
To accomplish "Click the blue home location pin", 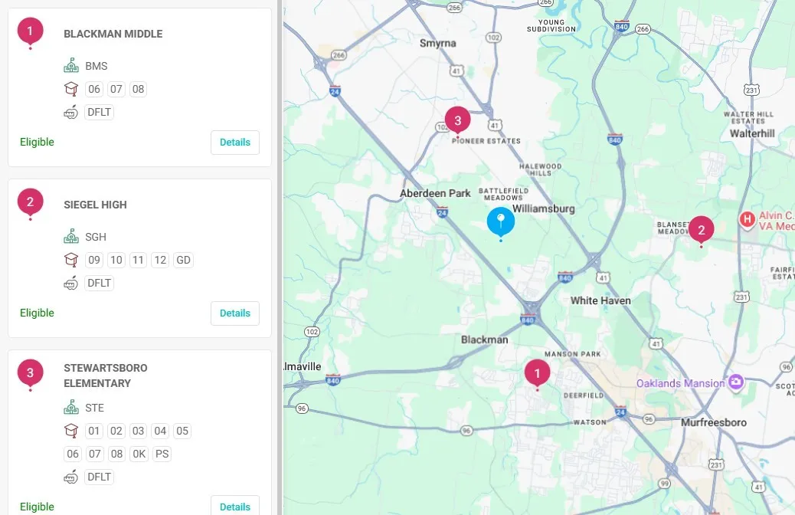I will [x=501, y=221].
